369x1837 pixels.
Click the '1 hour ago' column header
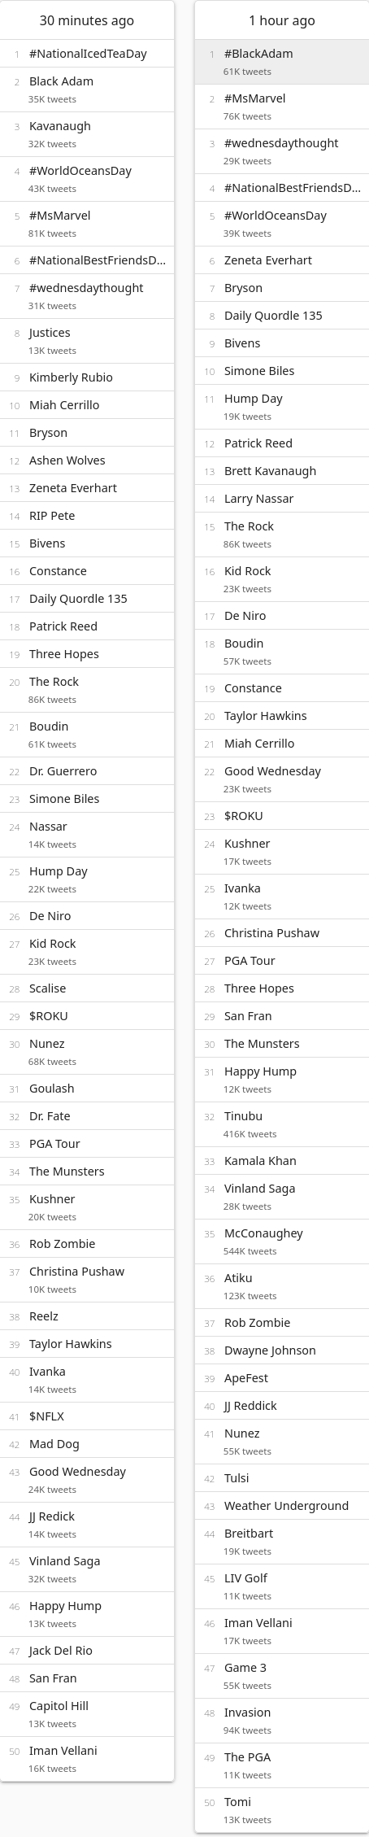coord(282,20)
